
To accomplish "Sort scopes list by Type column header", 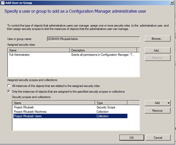I will [x=111, y=103].
